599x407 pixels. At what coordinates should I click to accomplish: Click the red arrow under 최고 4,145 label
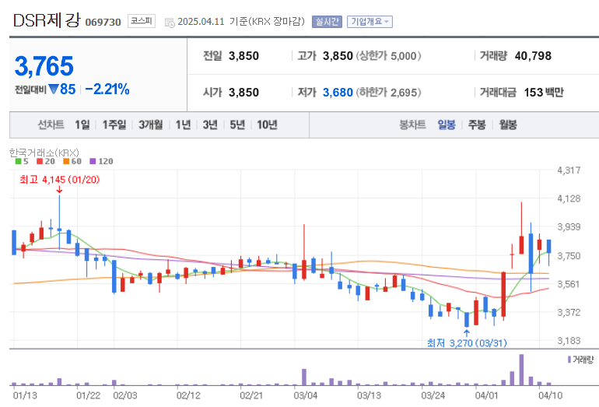pyautogui.click(x=59, y=190)
